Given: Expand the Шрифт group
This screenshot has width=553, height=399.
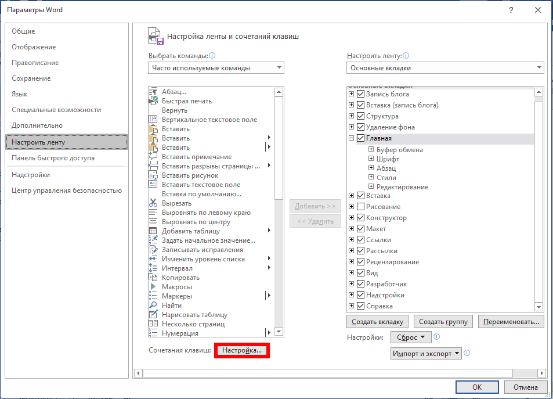Looking at the screenshot, I should [x=371, y=159].
